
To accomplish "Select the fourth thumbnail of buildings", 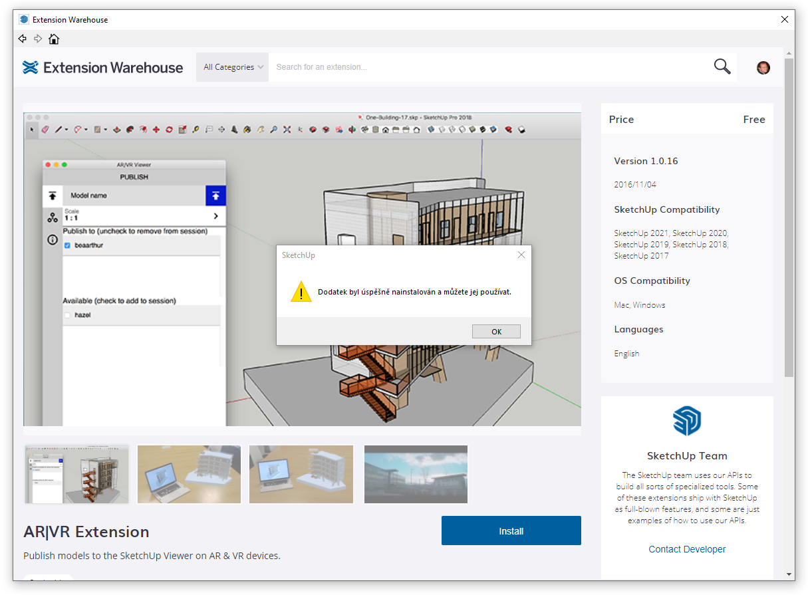I will pyautogui.click(x=416, y=474).
